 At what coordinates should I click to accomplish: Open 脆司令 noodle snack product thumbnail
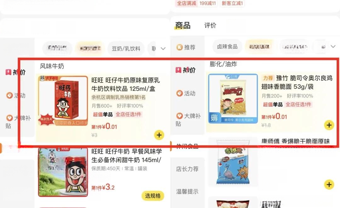(233, 99)
